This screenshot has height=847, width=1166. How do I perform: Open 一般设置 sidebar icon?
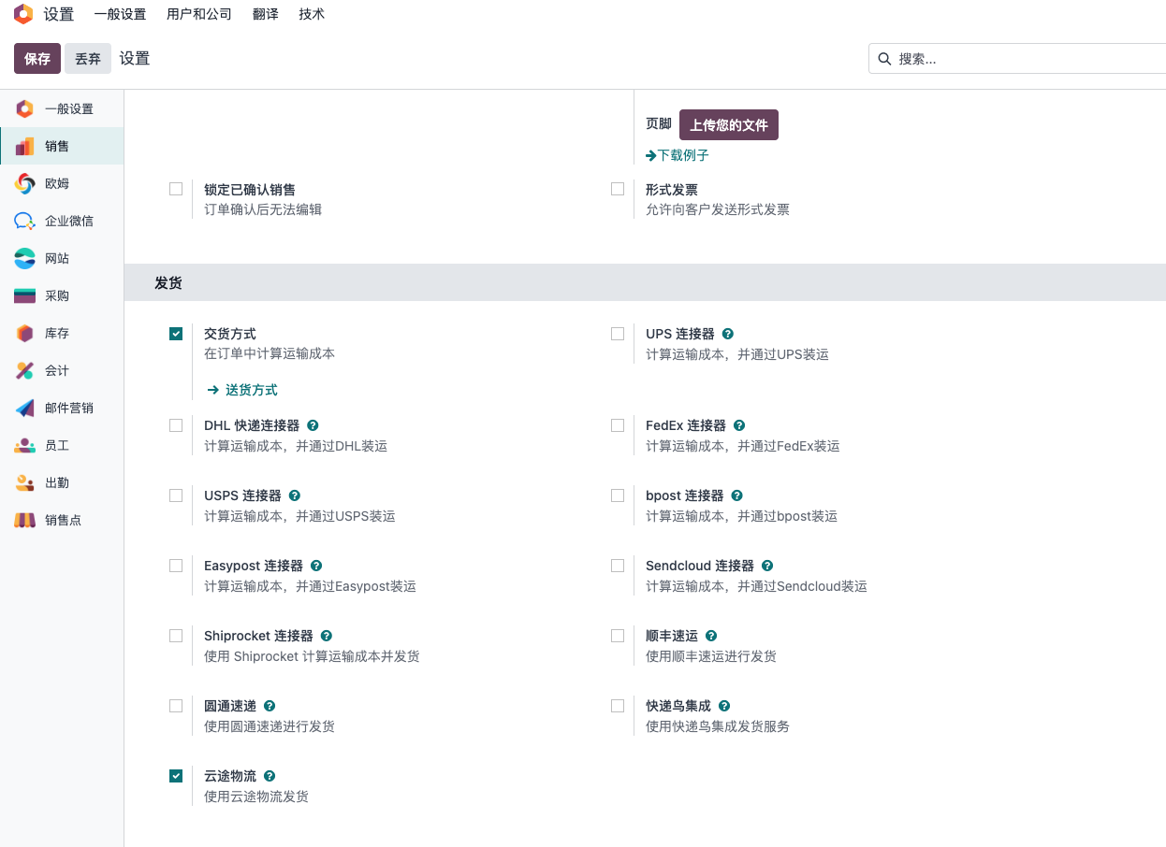(24, 108)
